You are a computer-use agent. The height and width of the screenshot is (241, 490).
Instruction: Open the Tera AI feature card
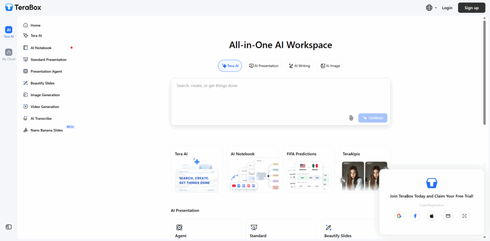197,169
